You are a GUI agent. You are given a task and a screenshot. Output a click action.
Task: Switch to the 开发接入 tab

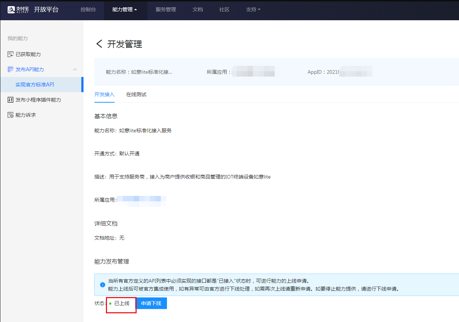click(x=104, y=95)
